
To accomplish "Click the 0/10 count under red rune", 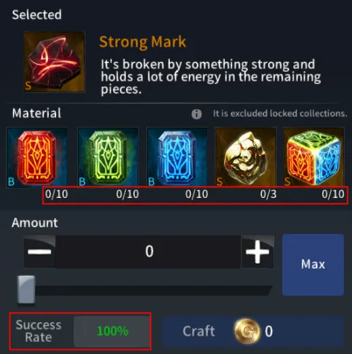I will point(56,194).
